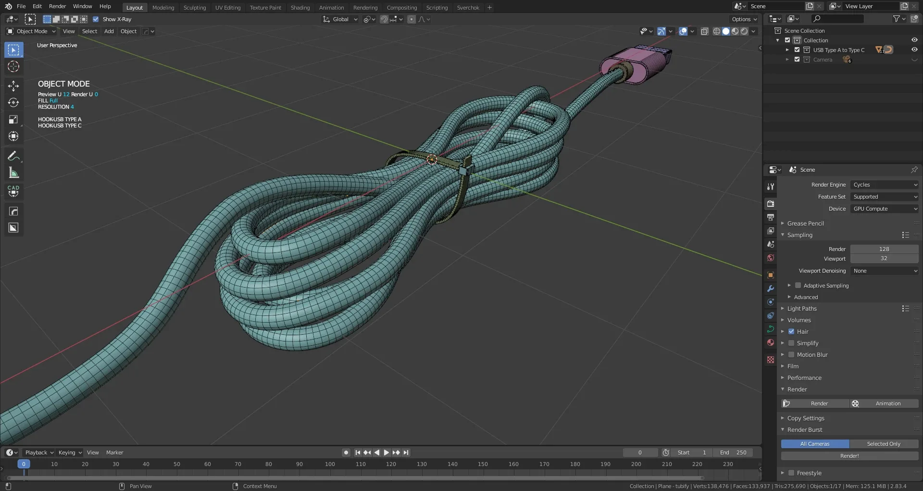Open the Output properties printer tab
This screenshot has width=923, height=491.
pos(771,217)
